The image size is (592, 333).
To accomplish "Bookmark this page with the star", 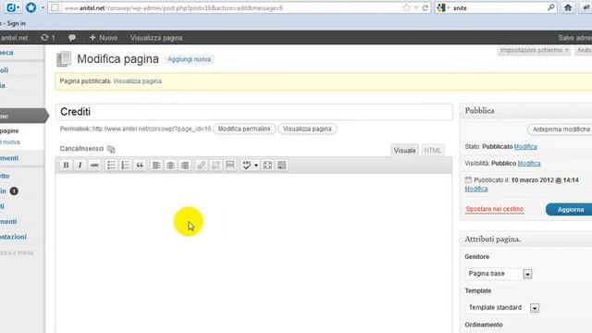I will coord(406,7).
